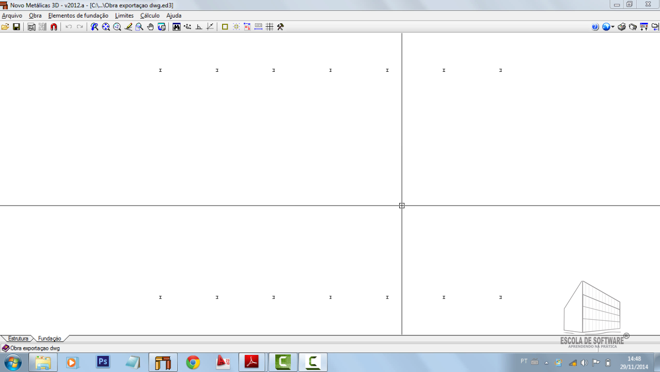Image resolution: width=660 pixels, height=372 pixels.
Task: Open the Cálculo menu
Action: point(150,16)
